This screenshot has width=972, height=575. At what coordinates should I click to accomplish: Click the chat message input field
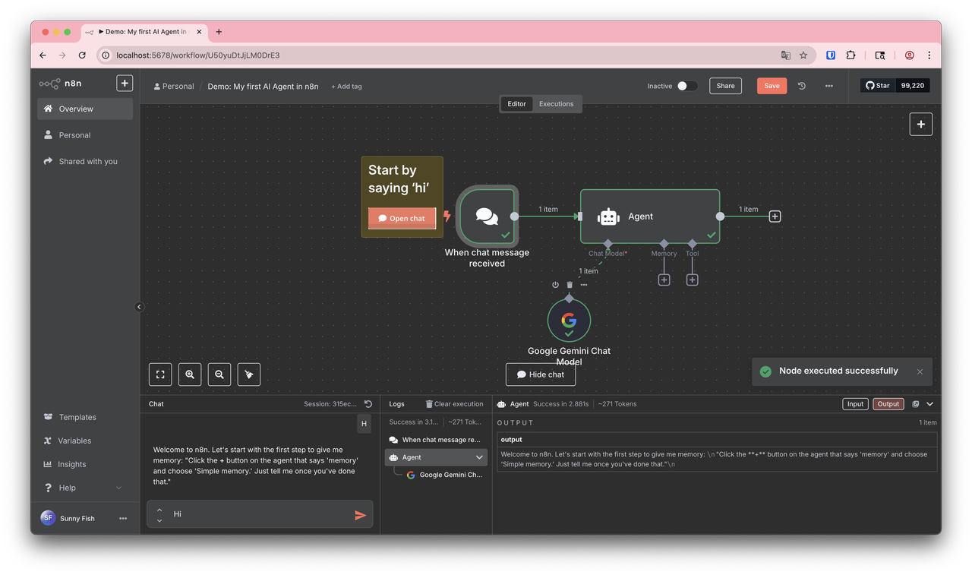258,514
